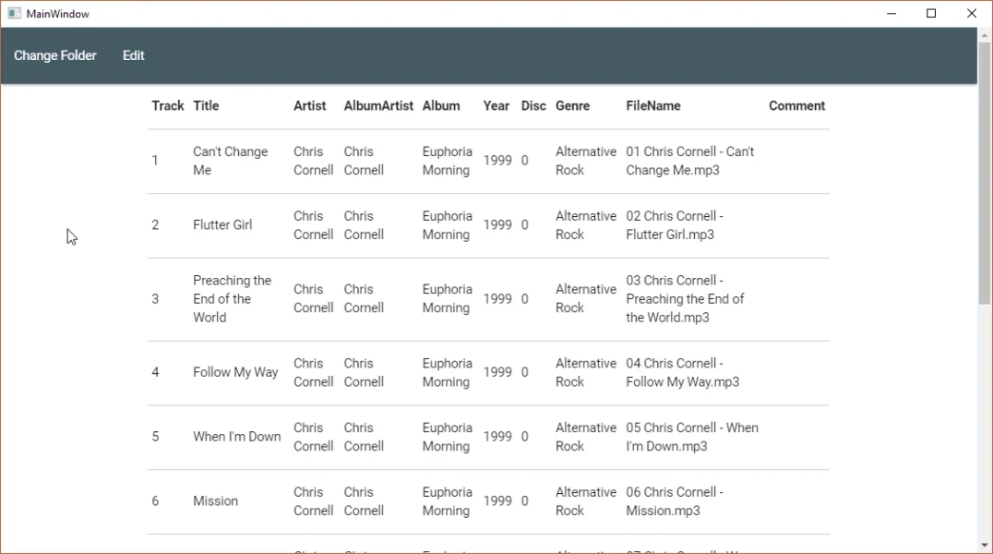Click the vertical scrollbar thumb
Screen dimensions: 993x554
(x=985, y=173)
